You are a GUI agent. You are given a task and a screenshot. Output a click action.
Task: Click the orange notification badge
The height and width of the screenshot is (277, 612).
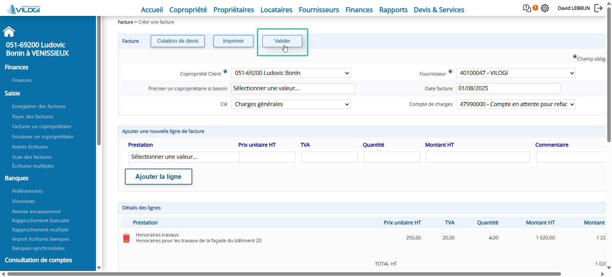point(535,8)
